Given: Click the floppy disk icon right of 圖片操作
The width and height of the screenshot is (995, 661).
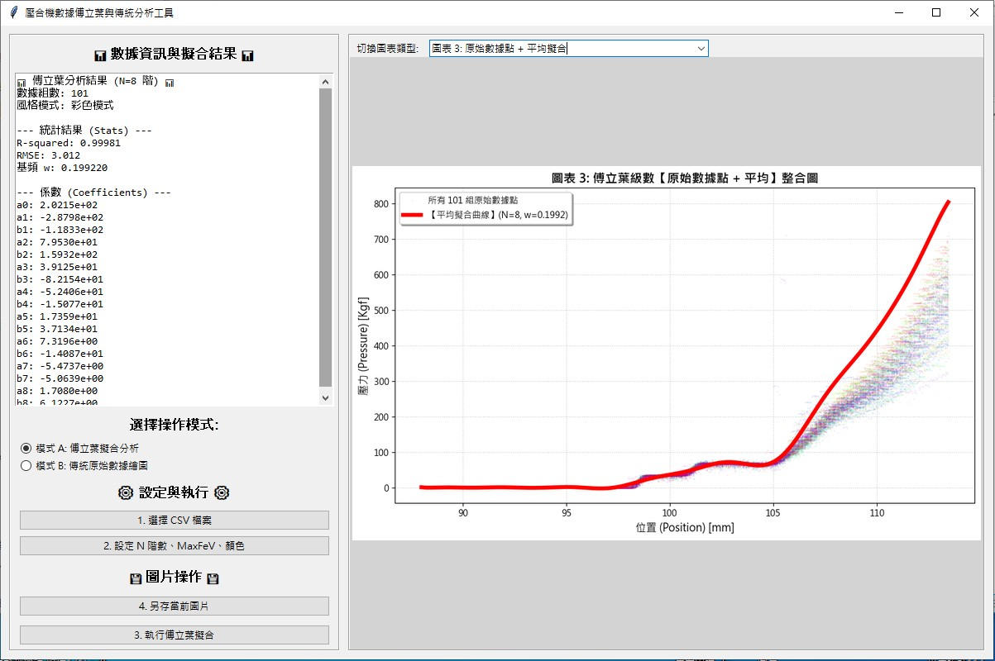Looking at the screenshot, I should (213, 579).
